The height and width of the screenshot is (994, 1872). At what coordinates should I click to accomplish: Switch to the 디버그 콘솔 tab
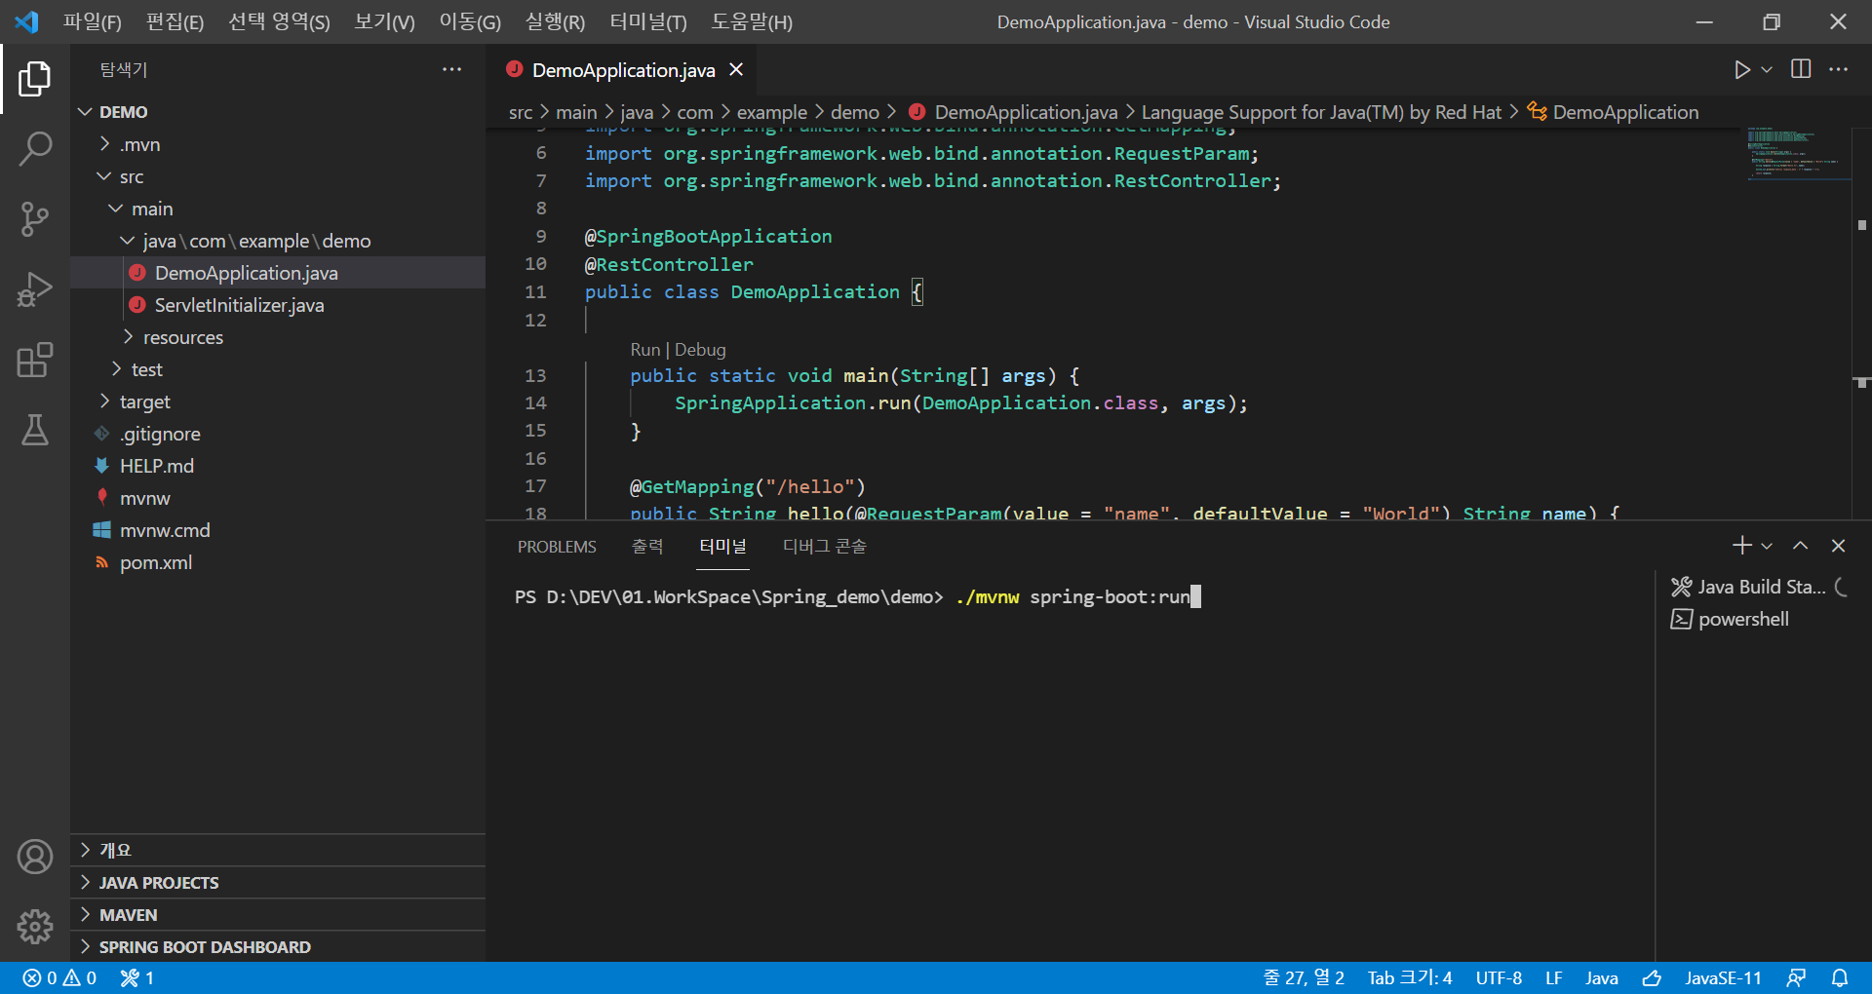pos(825,547)
